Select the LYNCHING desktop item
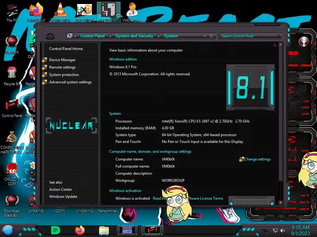 pos(85,211)
